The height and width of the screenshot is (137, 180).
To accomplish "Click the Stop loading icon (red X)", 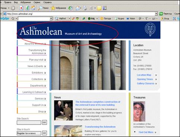I will coord(21,8).
